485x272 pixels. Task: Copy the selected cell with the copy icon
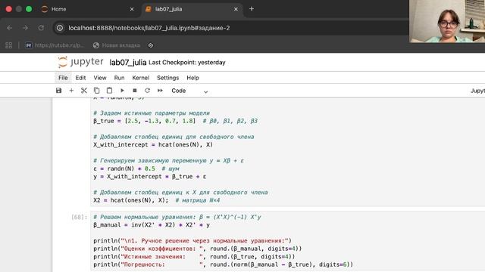(x=96, y=91)
